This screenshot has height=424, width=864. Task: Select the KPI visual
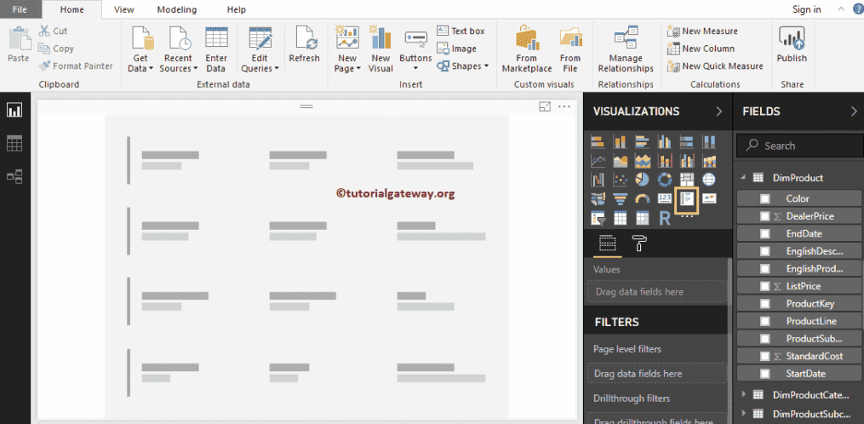[709, 198]
